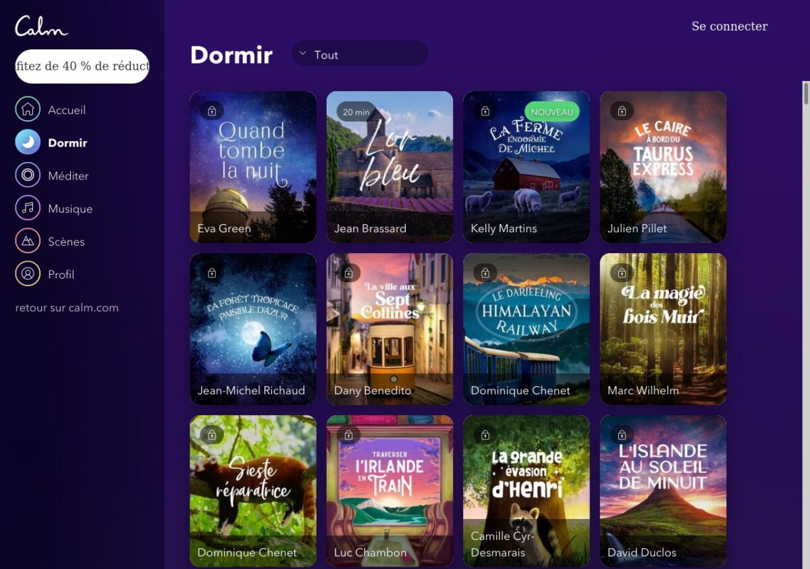
Task: Click the Tout dropdown chevron
Action: point(302,53)
